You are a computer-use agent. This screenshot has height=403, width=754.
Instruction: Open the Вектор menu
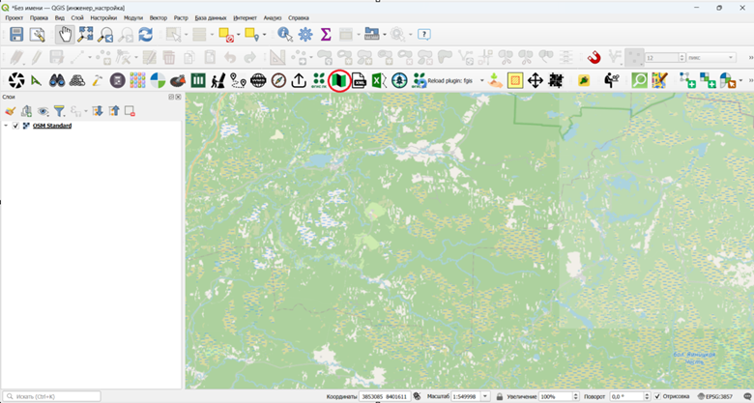[159, 18]
